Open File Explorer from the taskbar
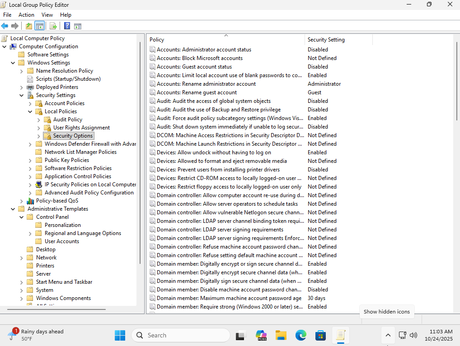Screen dimensions: 460x346 click(281, 335)
